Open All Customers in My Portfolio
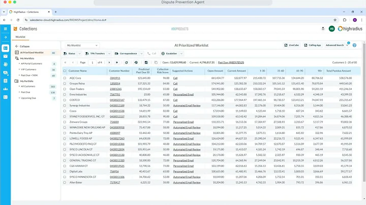366x205 pixels. click(x=28, y=86)
